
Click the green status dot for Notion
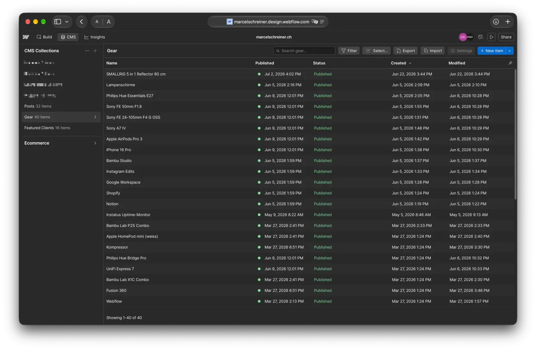[259, 204]
